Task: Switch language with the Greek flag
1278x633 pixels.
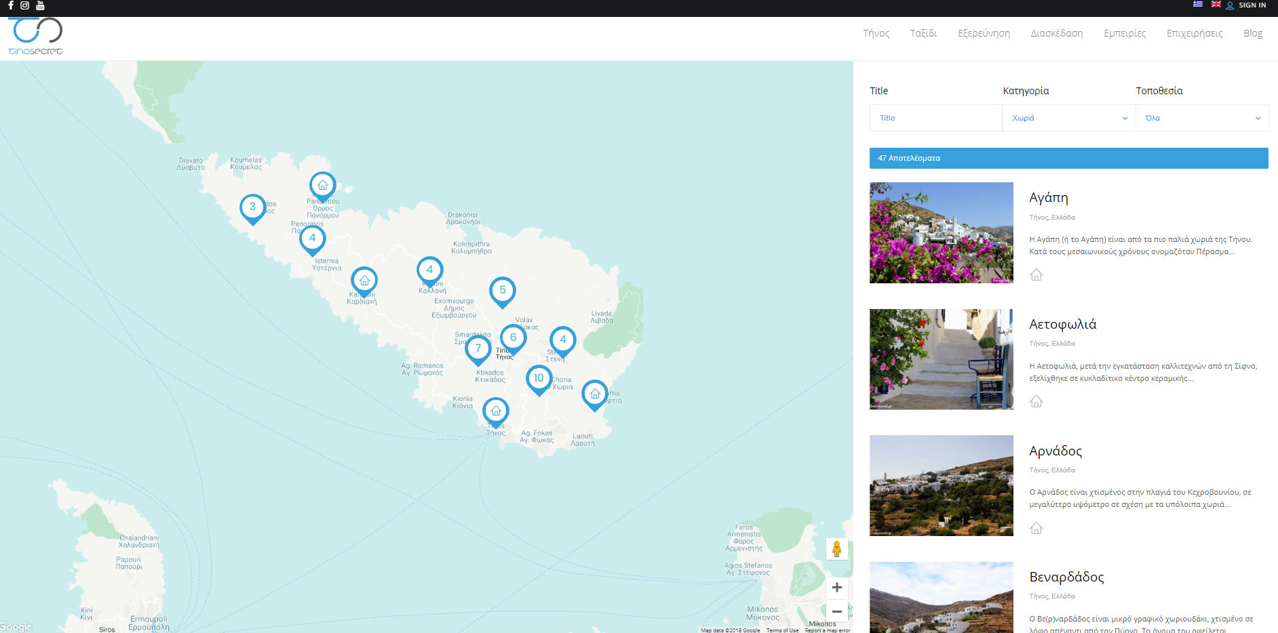Action: point(1198,5)
